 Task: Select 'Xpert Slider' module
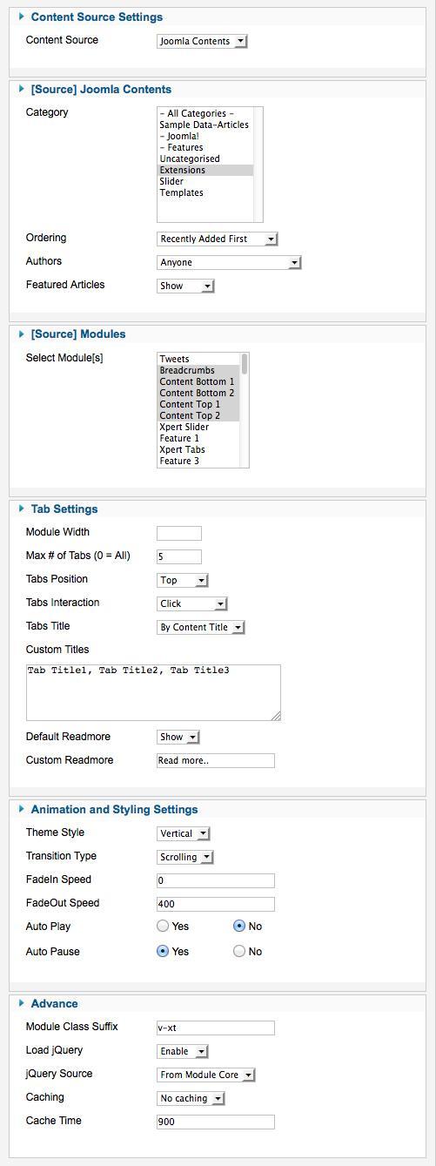pyautogui.click(x=198, y=427)
